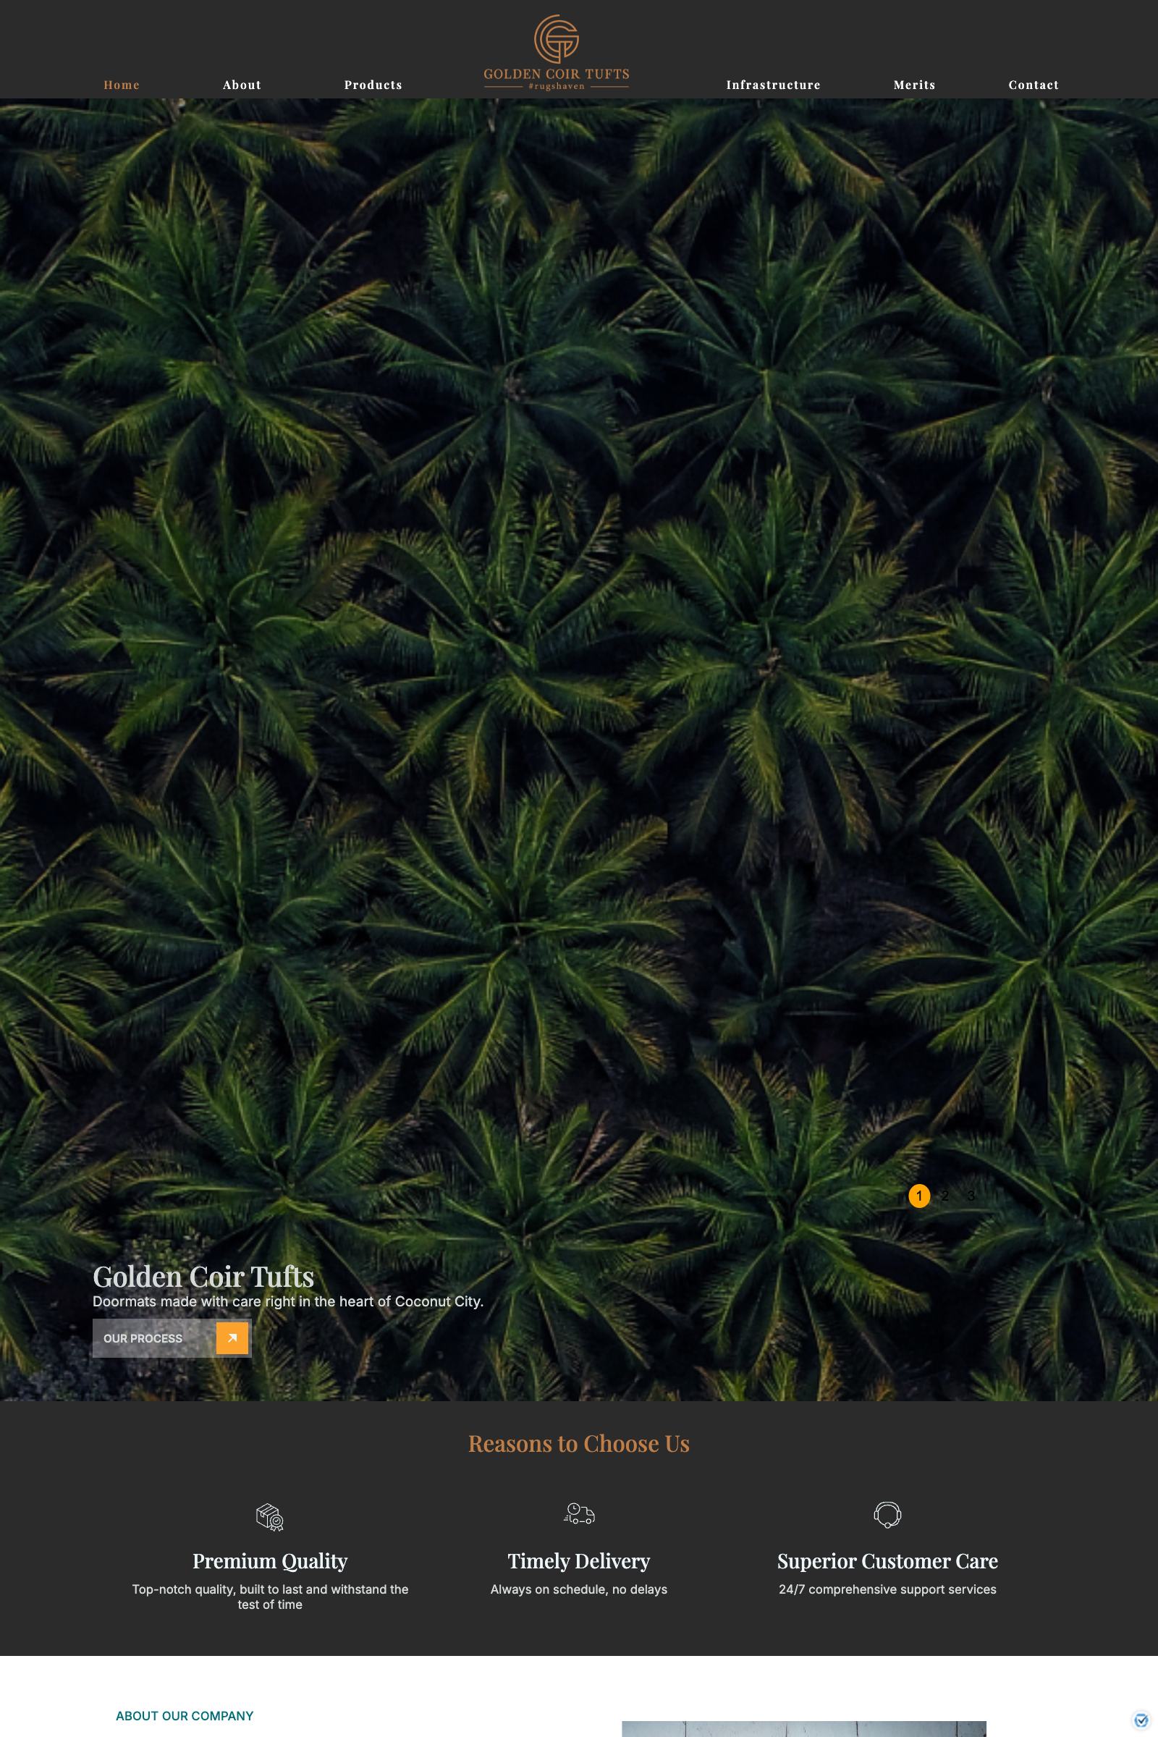
Task: Click the ABOUT OUR COMPANY label
Action: [x=185, y=1715]
